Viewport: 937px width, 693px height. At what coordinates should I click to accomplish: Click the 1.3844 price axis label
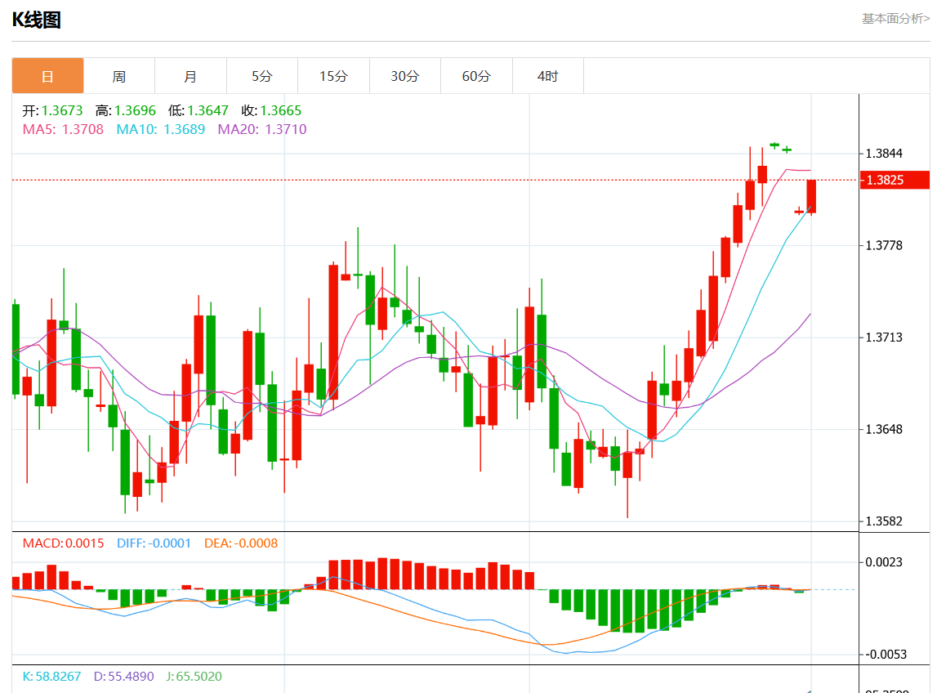[884, 154]
